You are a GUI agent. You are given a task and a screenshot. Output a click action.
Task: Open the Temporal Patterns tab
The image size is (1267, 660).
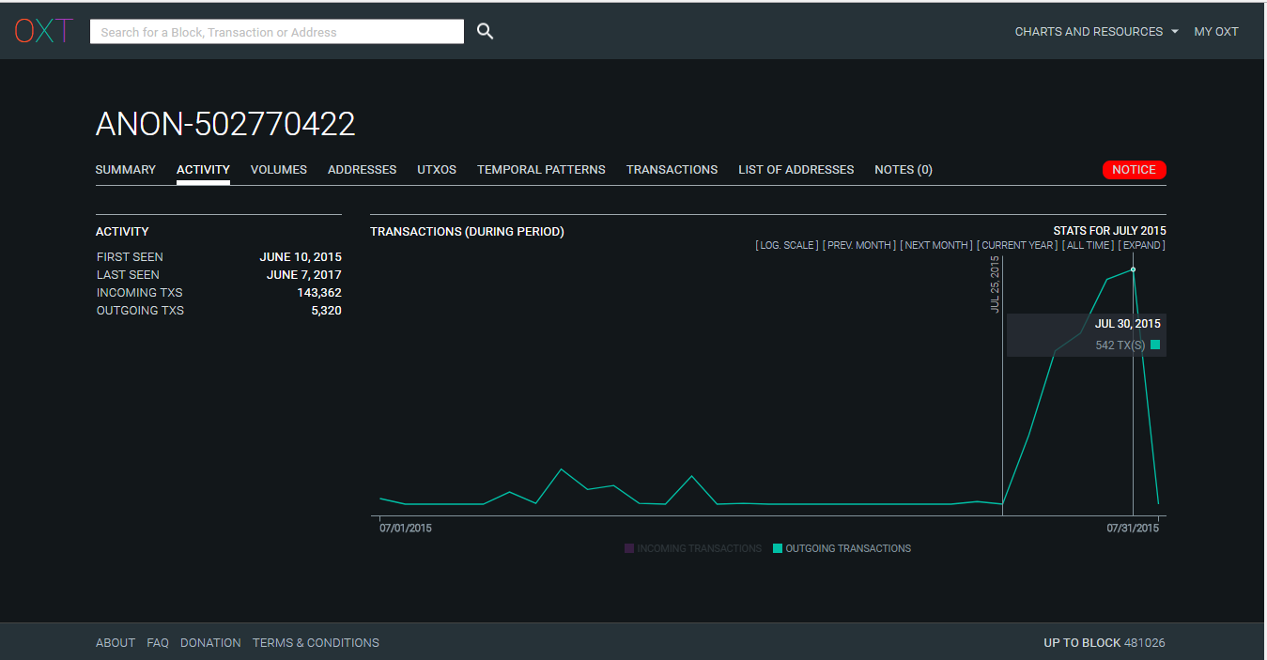point(541,170)
